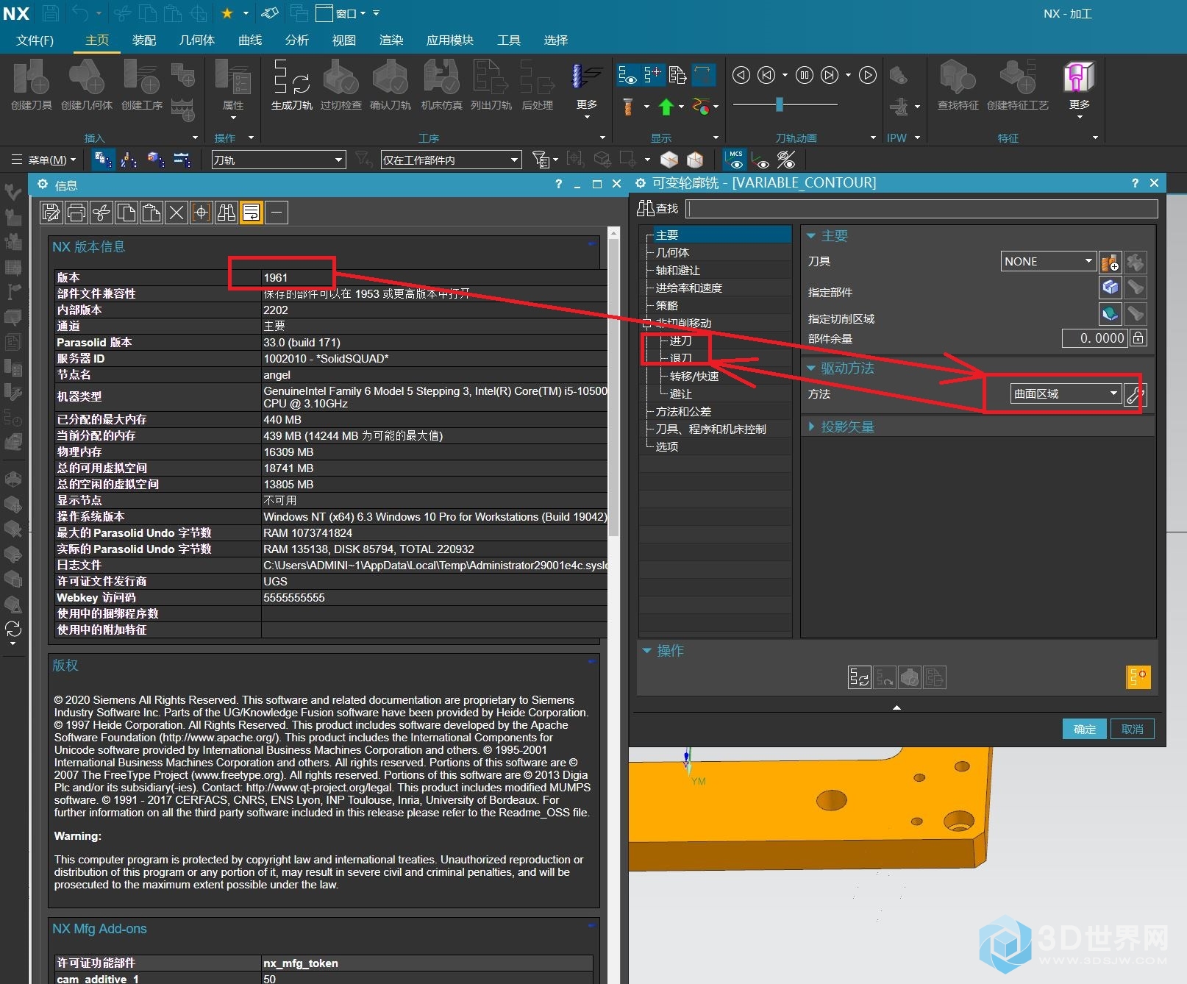Screen dimensions: 1187x984
Task: Switch to the 应用模块 ribbon tab
Action: tap(450, 40)
